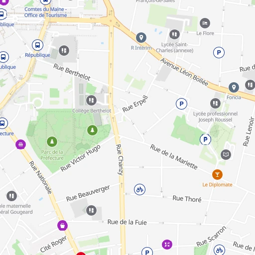
Task: Open the parking icon near Rue Erpell
Action: coord(181,104)
